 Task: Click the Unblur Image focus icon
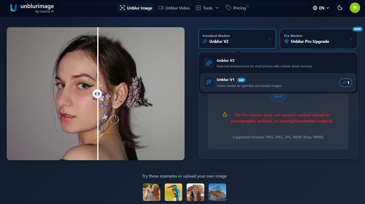122,8
